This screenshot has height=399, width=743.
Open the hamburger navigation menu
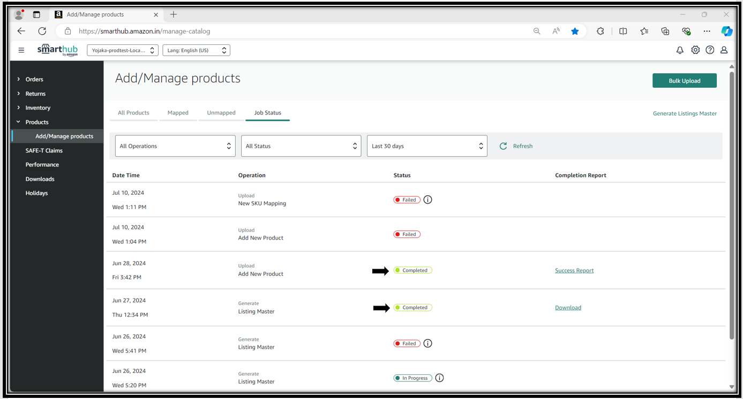click(21, 50)
